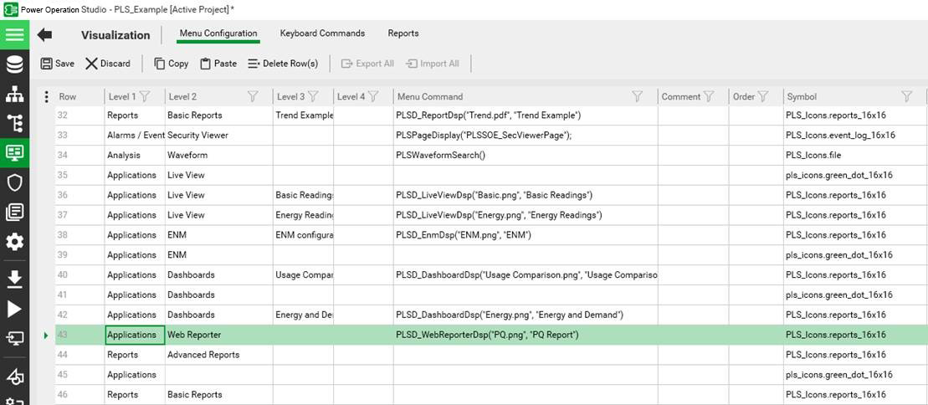Save the menu configuration
Image resolution: width=928 pixels, height=405 pixels.
coord(58,64)
